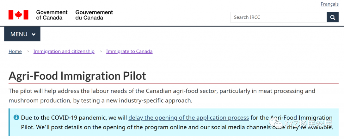Click the COVID-19 notice alert box
Screen dimensions: 344x139
(x=174, y=122)
